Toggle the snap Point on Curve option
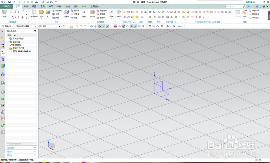The image size is (270, 163). 135,26
